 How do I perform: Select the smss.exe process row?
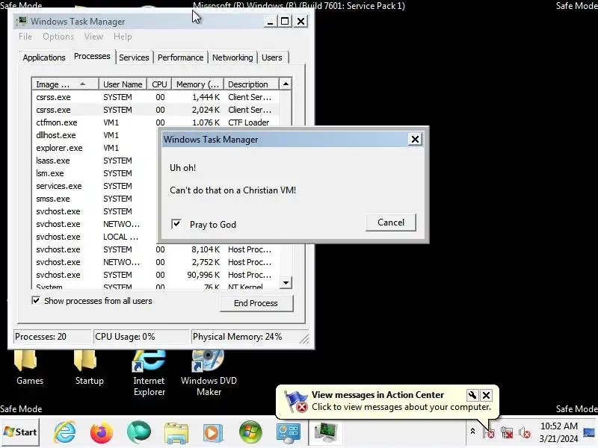click(x=95, y=199)
